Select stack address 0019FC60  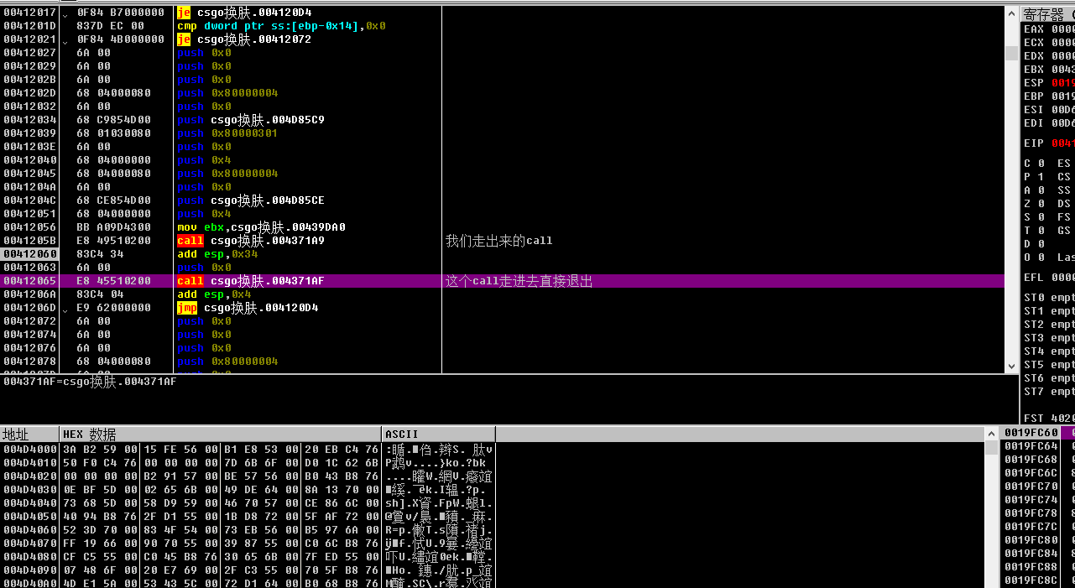coord(1031,433)
